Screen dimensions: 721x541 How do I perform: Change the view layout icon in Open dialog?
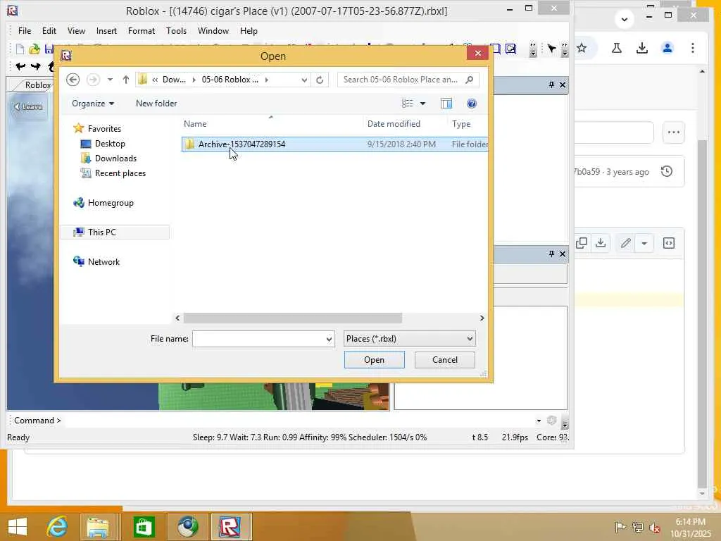tap(408, 104)
